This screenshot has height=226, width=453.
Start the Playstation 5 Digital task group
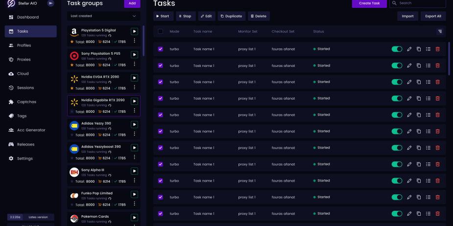pos(134,31)
